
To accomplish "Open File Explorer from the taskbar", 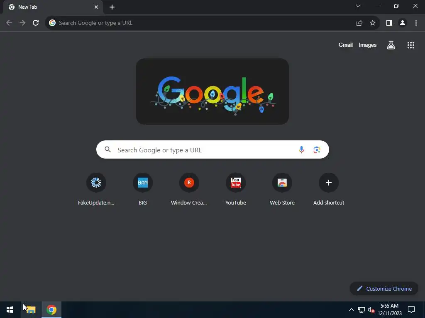I will point(31,310).
